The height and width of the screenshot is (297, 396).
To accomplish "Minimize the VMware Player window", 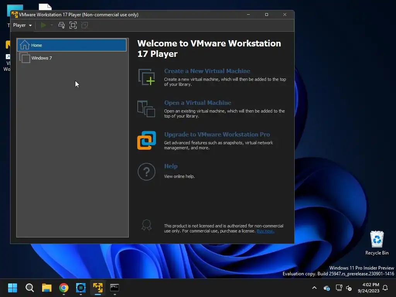I will tap(249, 15).
